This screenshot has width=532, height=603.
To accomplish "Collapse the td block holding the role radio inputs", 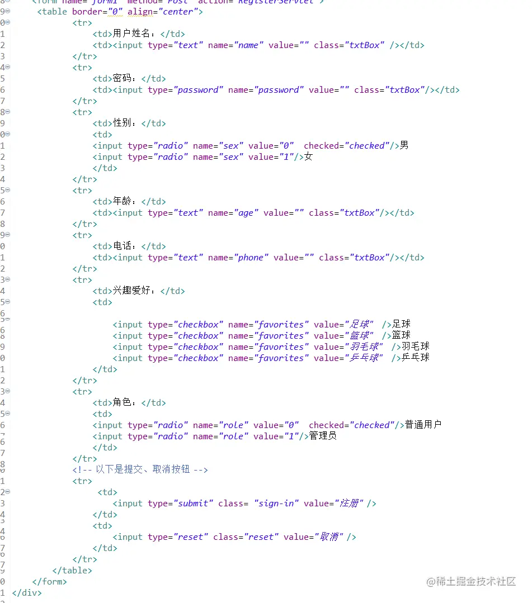I will click(8, 414).
